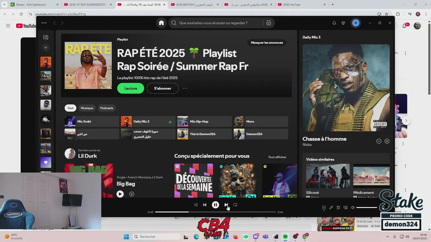
Task: Expand Your Library sidebar
Action: click(x=46, y=37)
